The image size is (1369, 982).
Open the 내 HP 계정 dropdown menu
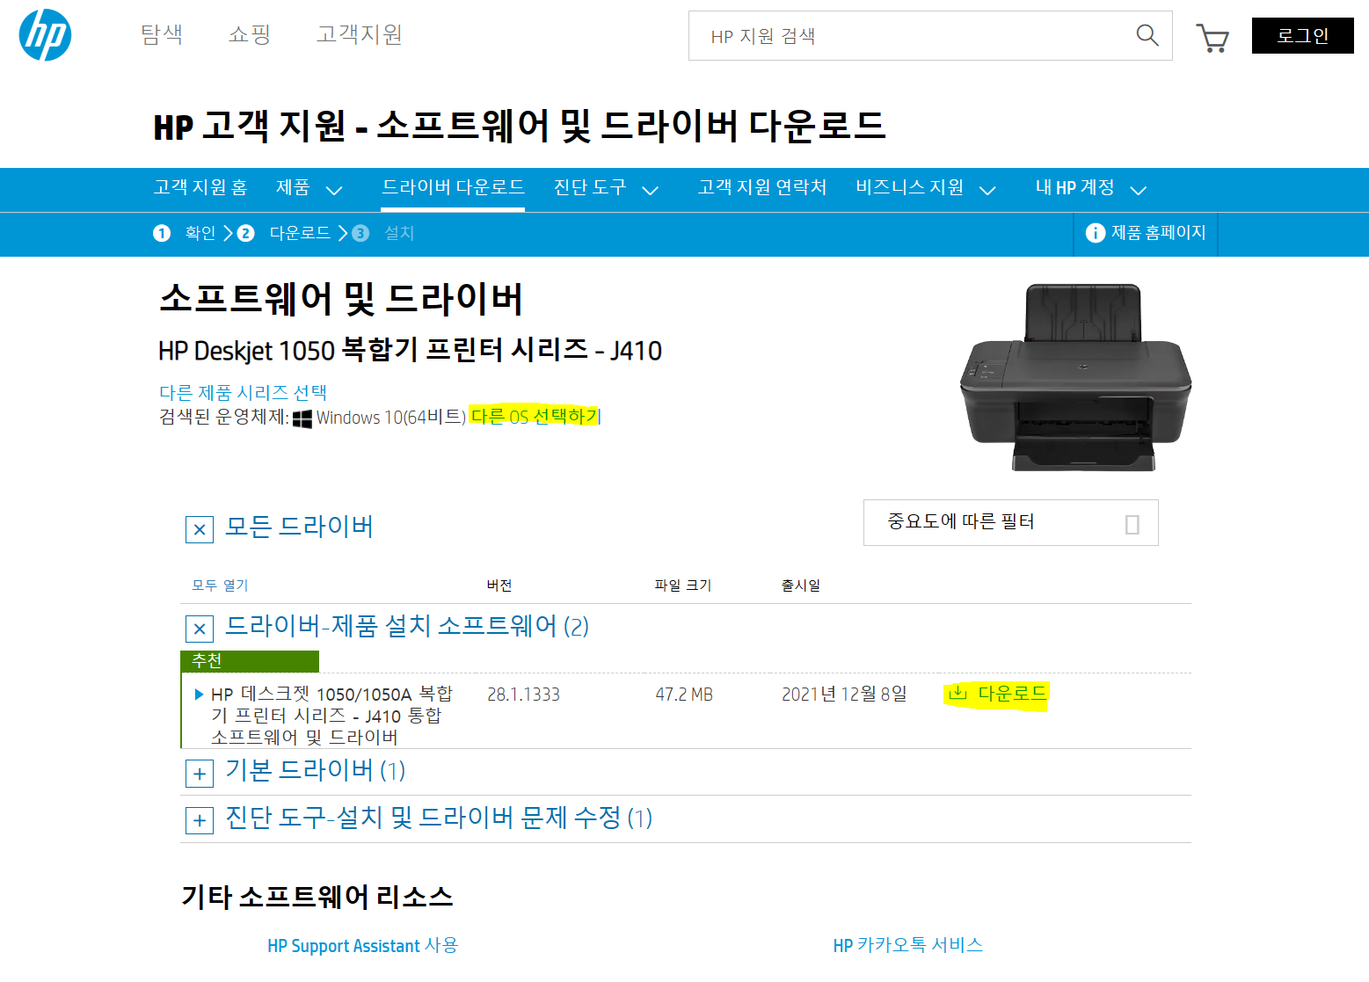[1091, 188]
